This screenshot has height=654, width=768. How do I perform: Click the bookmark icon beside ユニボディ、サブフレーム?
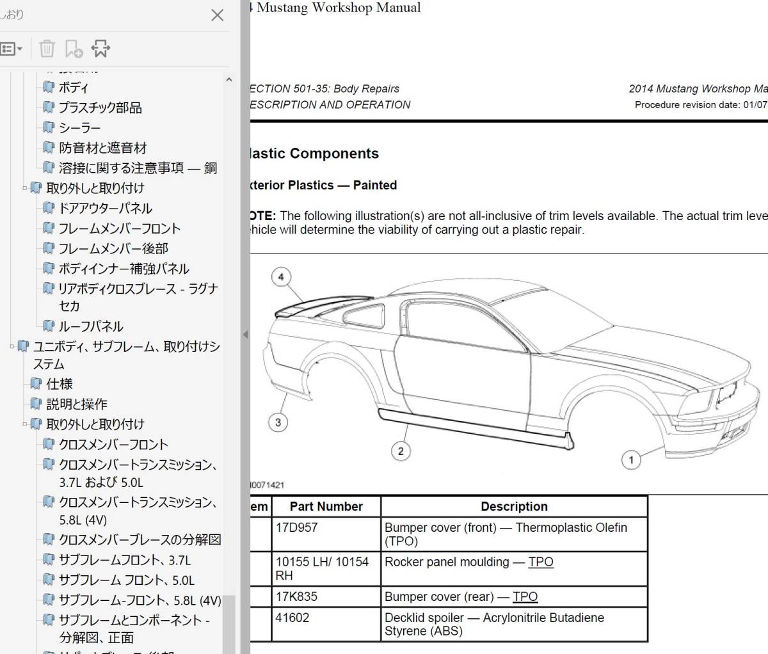(24, 346)
